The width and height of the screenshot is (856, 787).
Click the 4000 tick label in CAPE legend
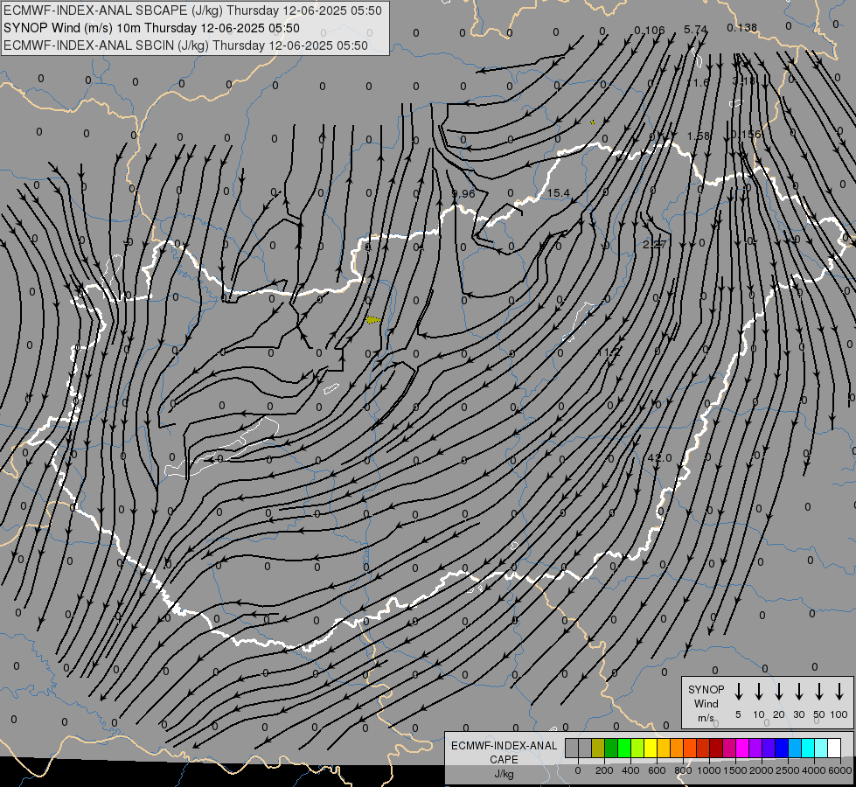(814, 770)
